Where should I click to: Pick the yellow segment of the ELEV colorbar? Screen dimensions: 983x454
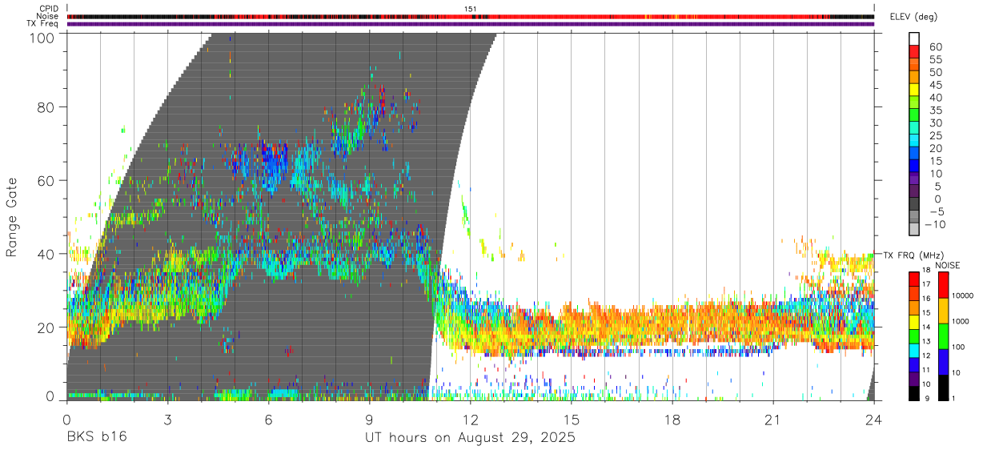coord(914,90)
